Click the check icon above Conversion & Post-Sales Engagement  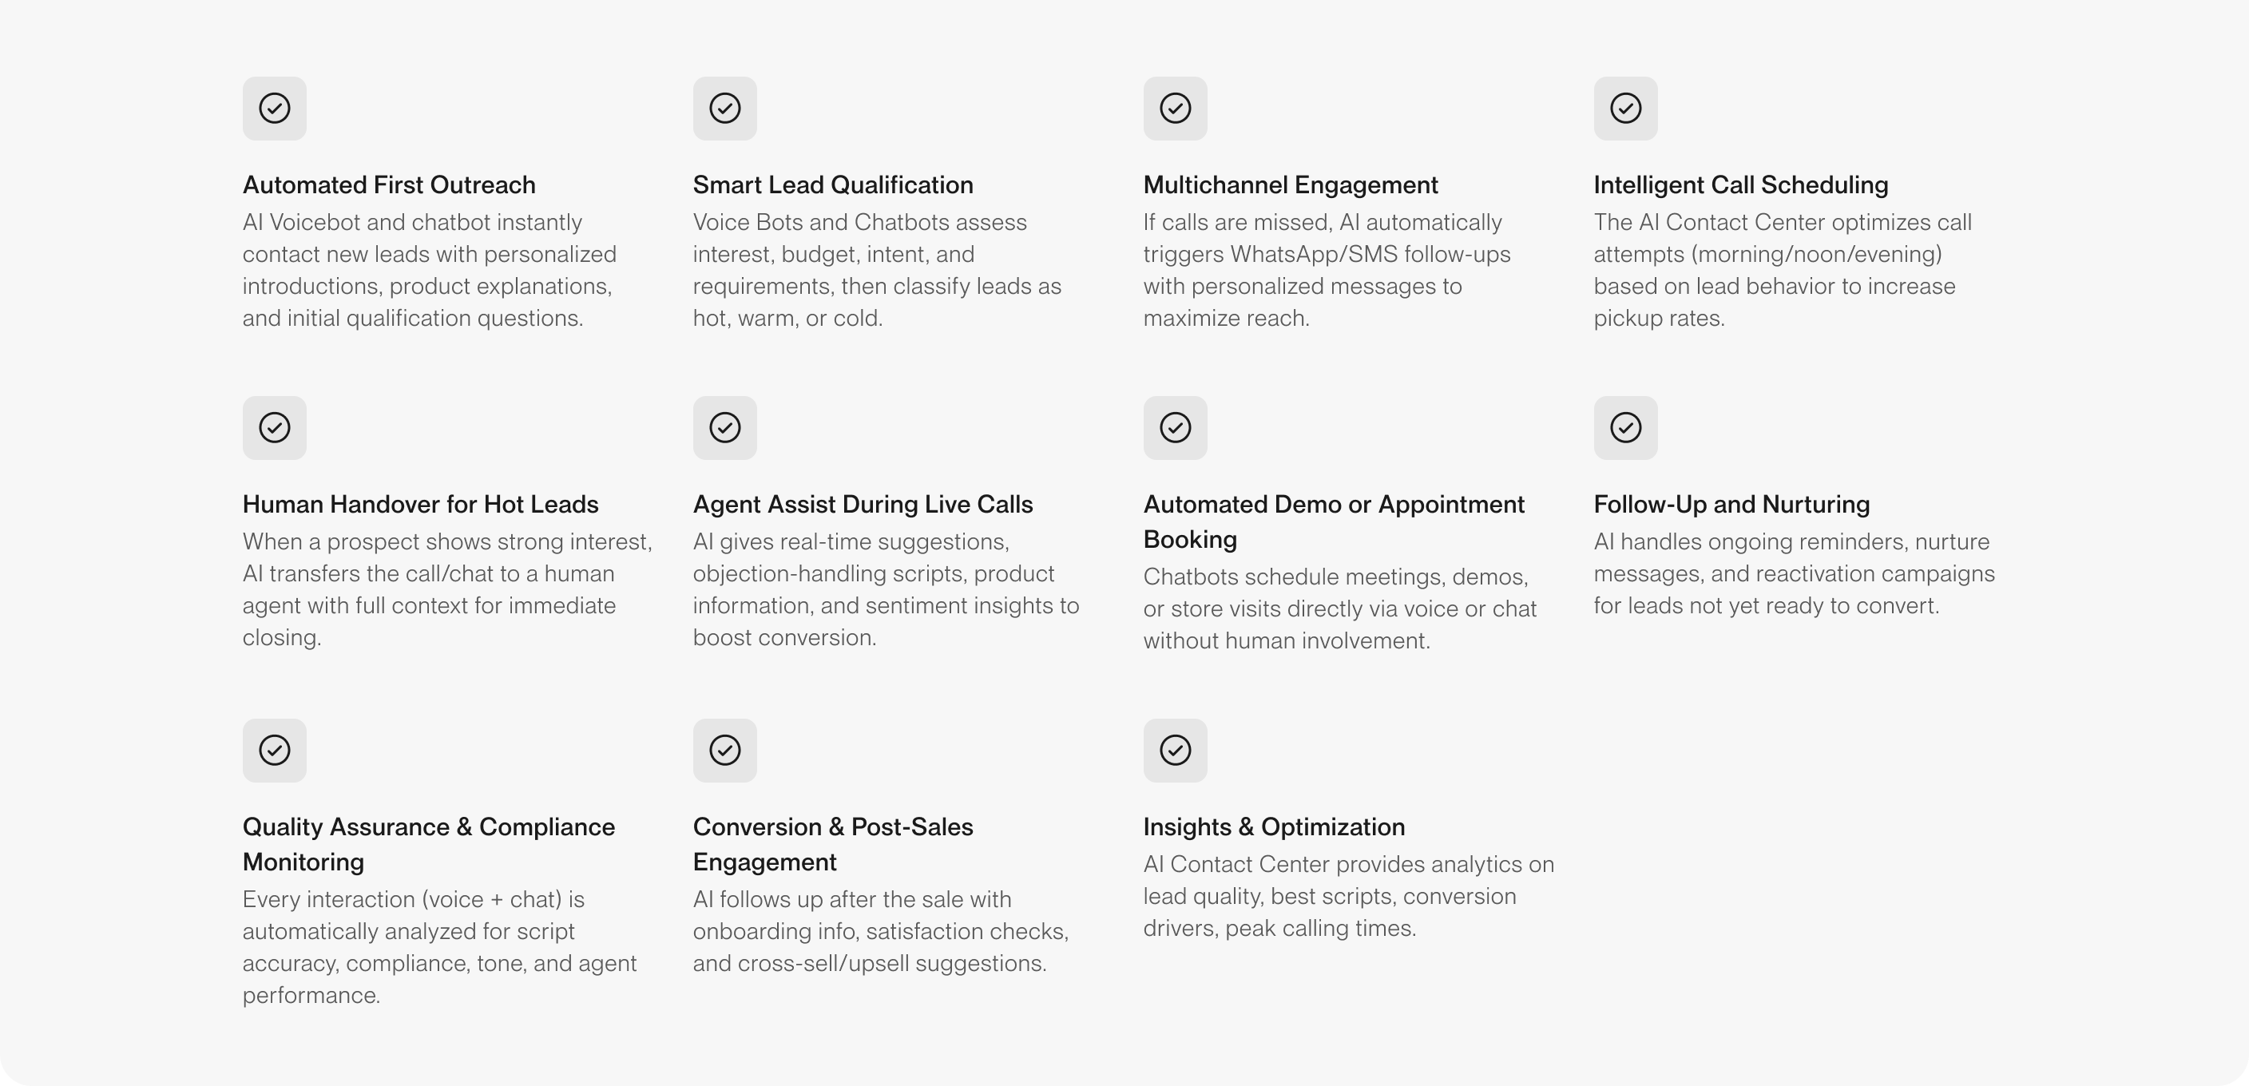[x=724, y=750]
